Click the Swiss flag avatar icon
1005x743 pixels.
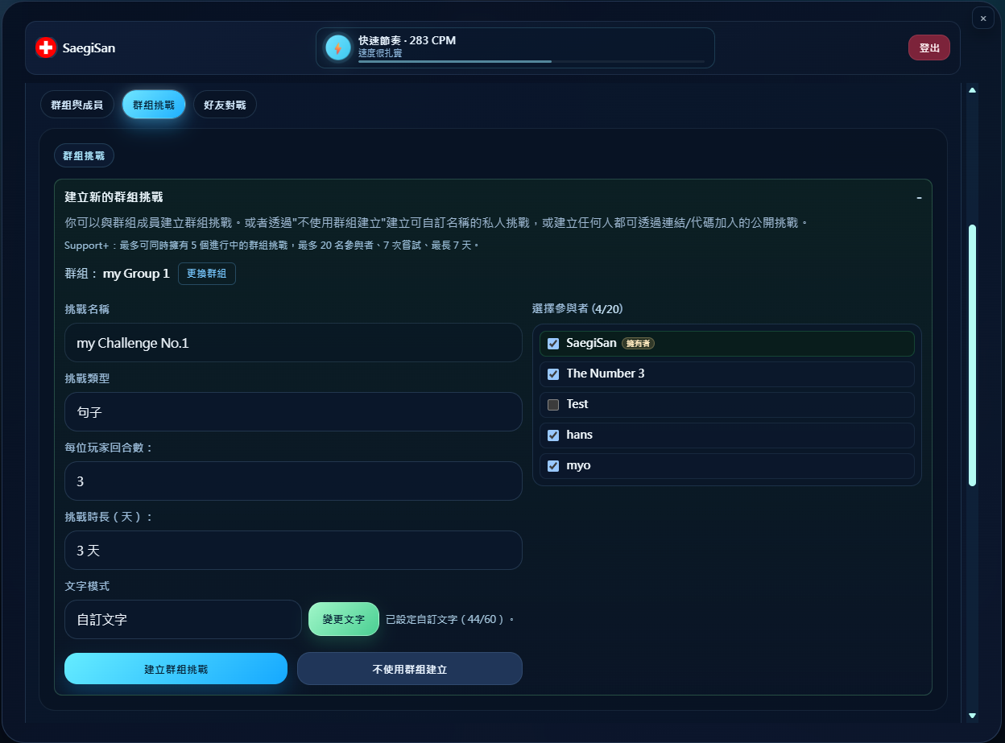[x=46, y=47]
